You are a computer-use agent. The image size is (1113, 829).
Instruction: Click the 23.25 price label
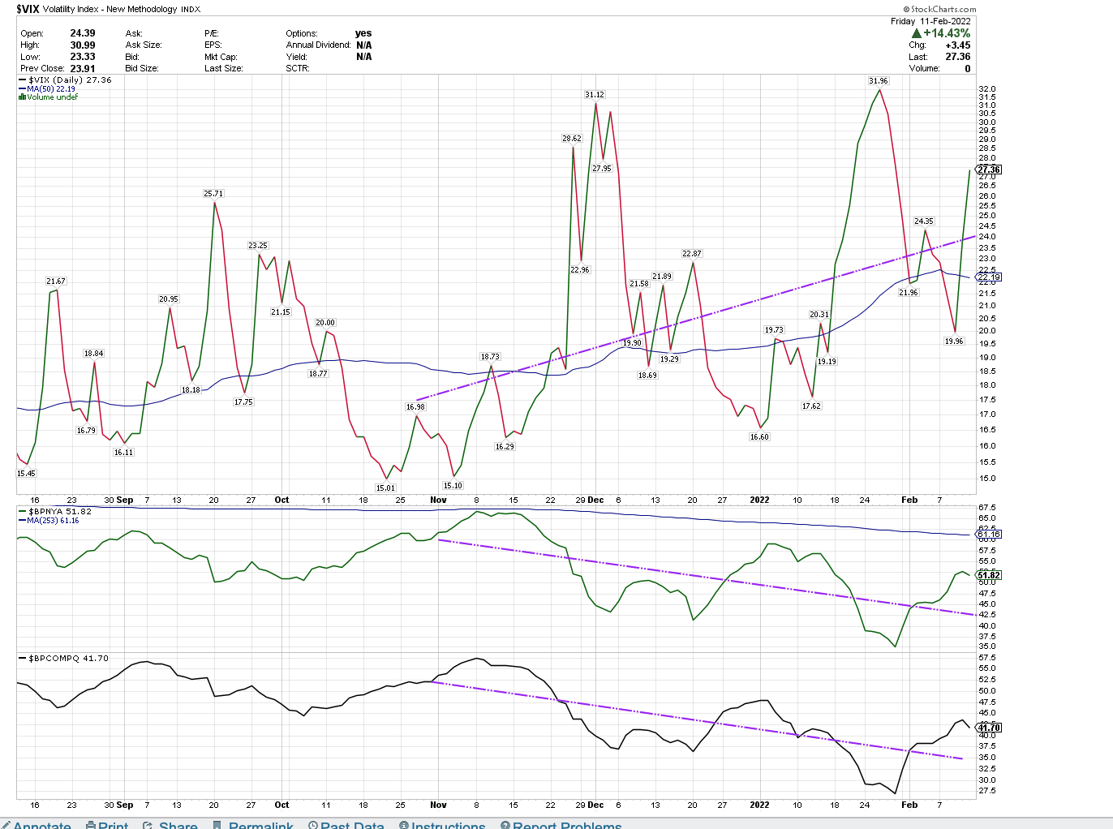click(x=258, y=246)
